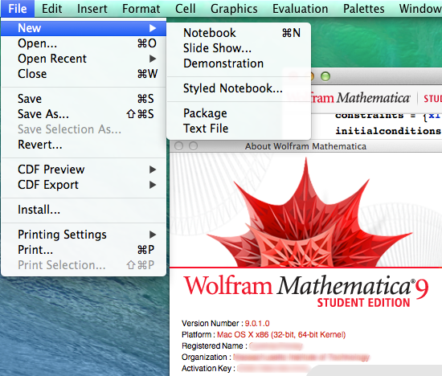Screen dimensions: 442x376
Task: Choose Install... from the File menu
Action: click(x=84, y=210)
